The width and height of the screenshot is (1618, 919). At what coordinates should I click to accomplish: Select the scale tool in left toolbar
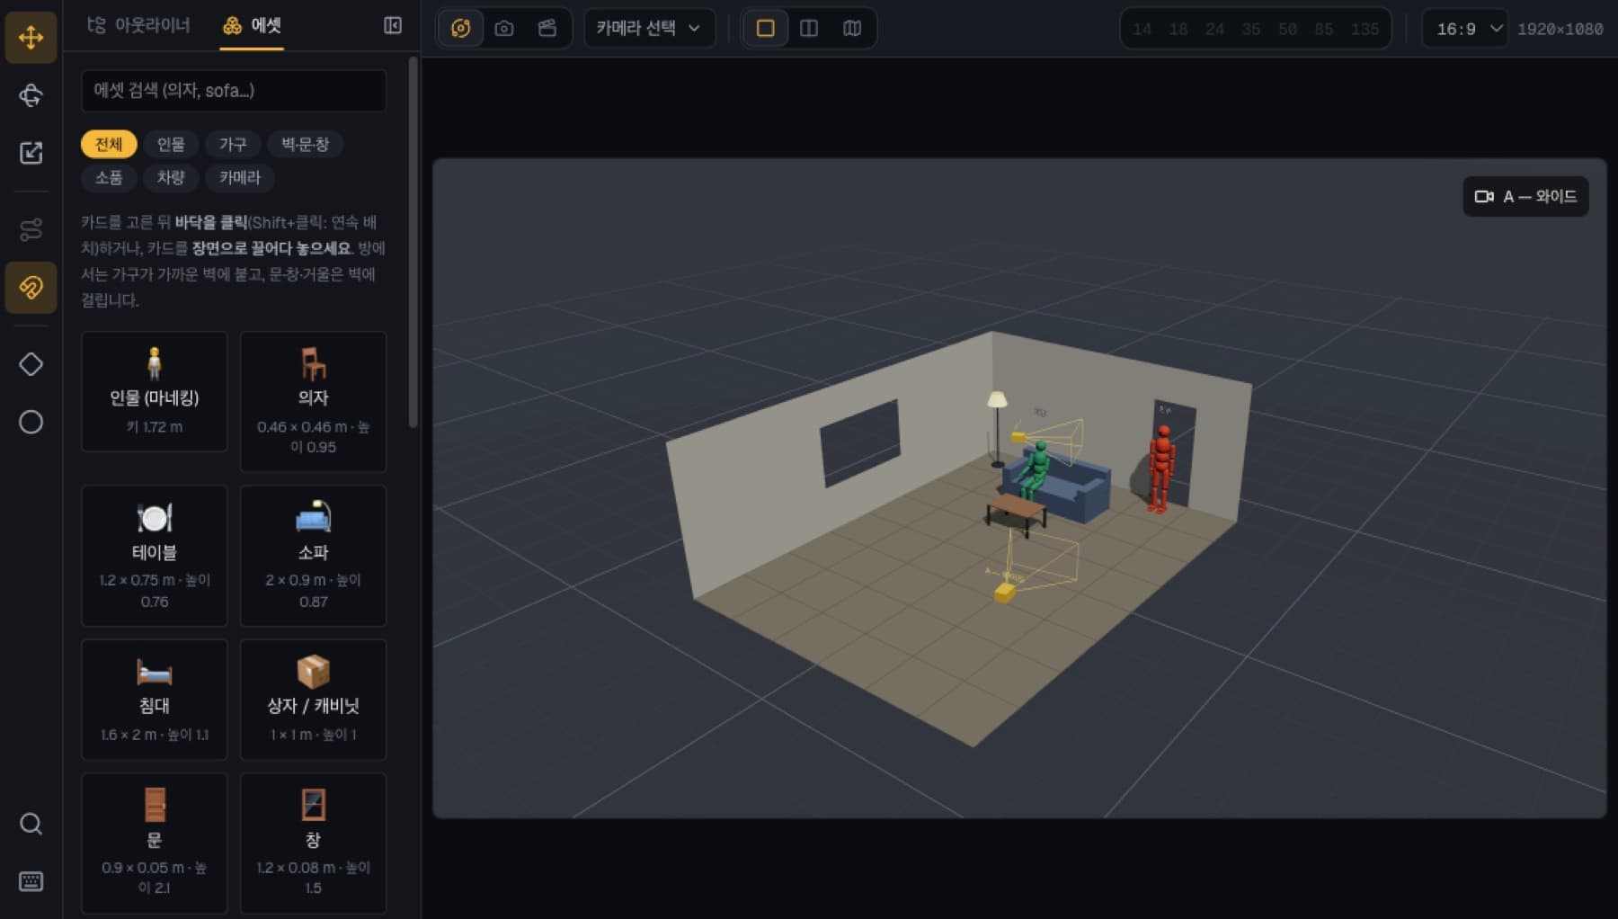coord(31,153)
